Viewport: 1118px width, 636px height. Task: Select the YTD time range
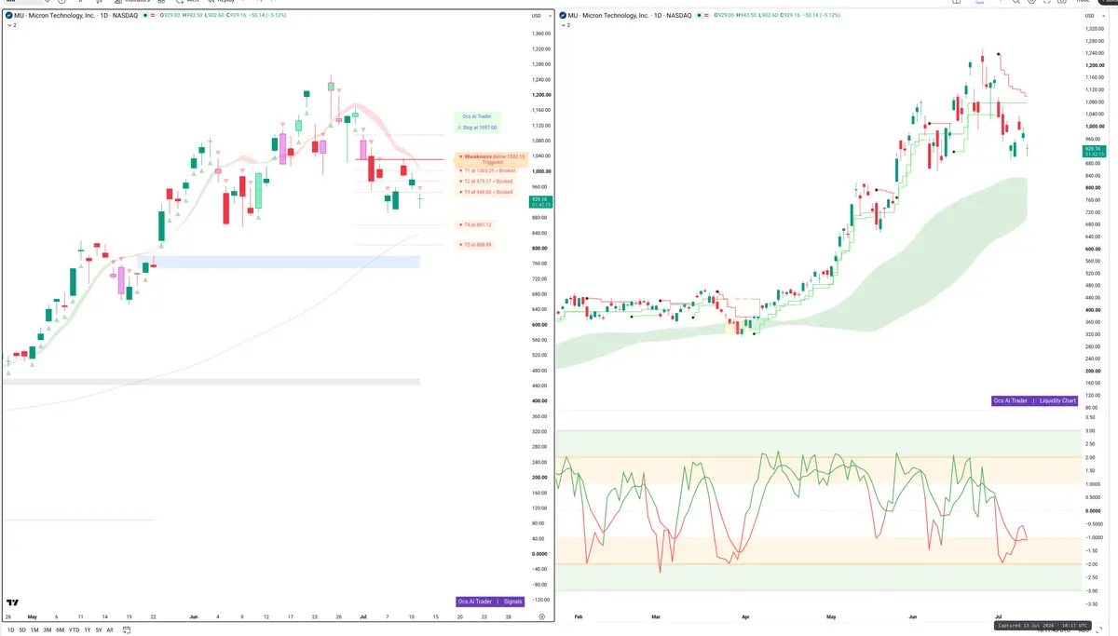(x=74, y=629)
